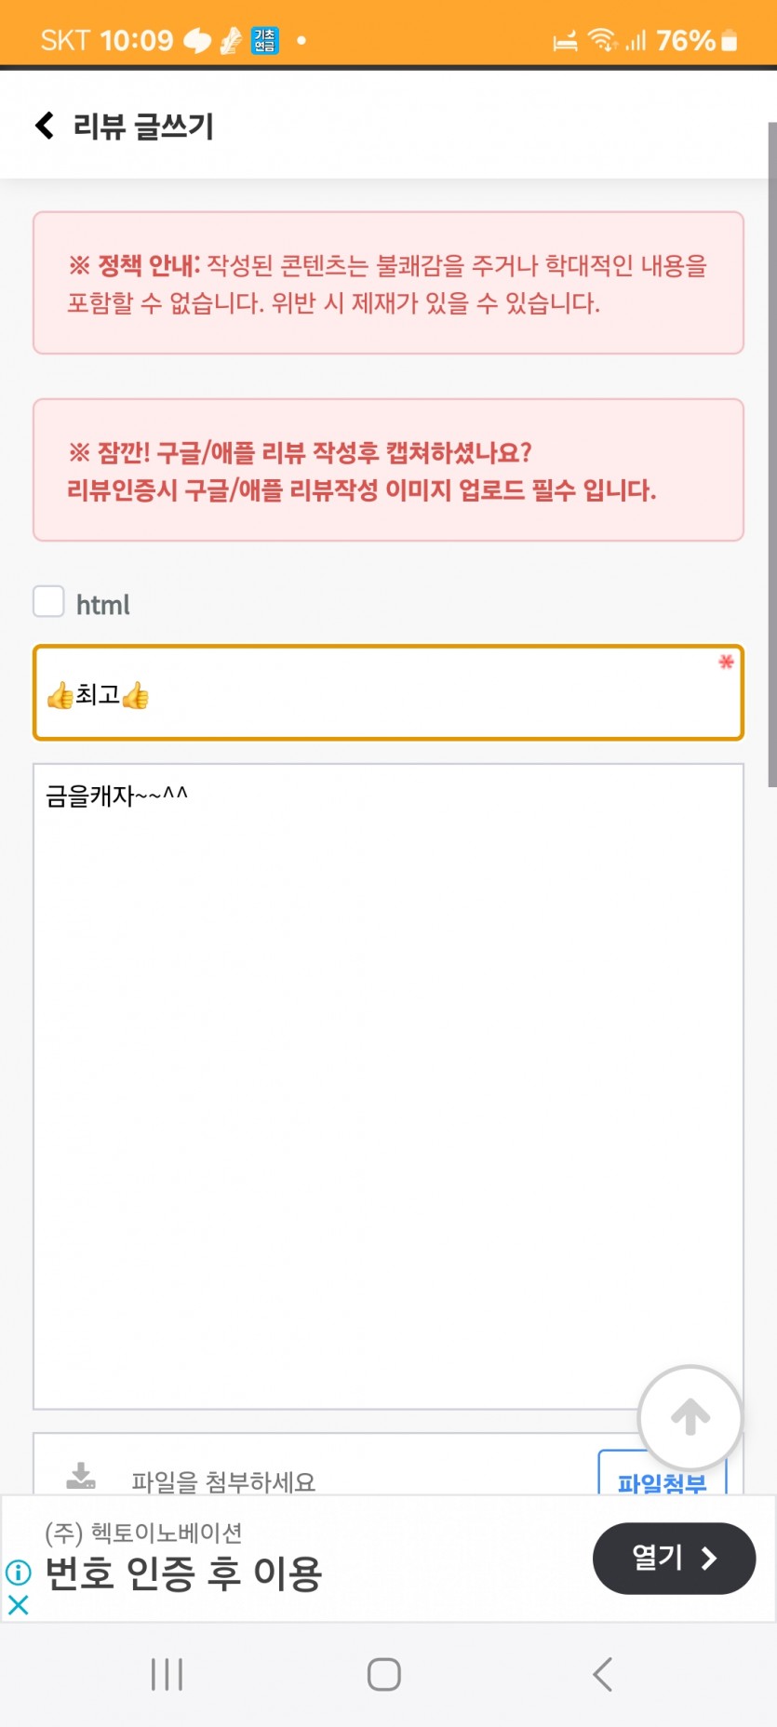777x1727 pixels.
Task: Open the ad info icon
Action: click(18, 1573)
